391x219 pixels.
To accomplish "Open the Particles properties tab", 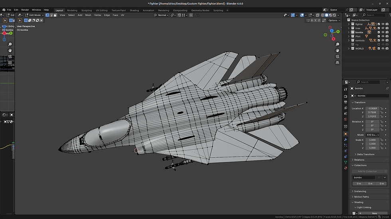I will [x=346, y=145].
